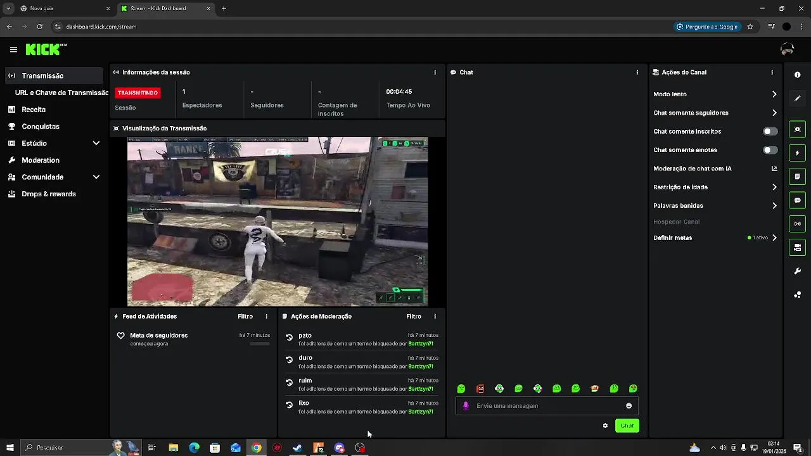Viewport: 811px width, 456px height.
Task: Open options menu of Ações de Moderação
Action: coord(435,316)
